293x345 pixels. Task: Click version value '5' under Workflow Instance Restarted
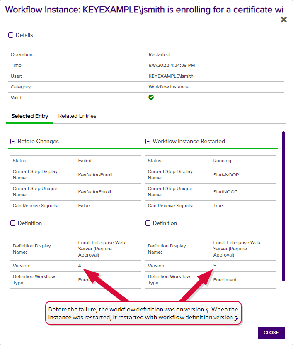pos(215,266)
